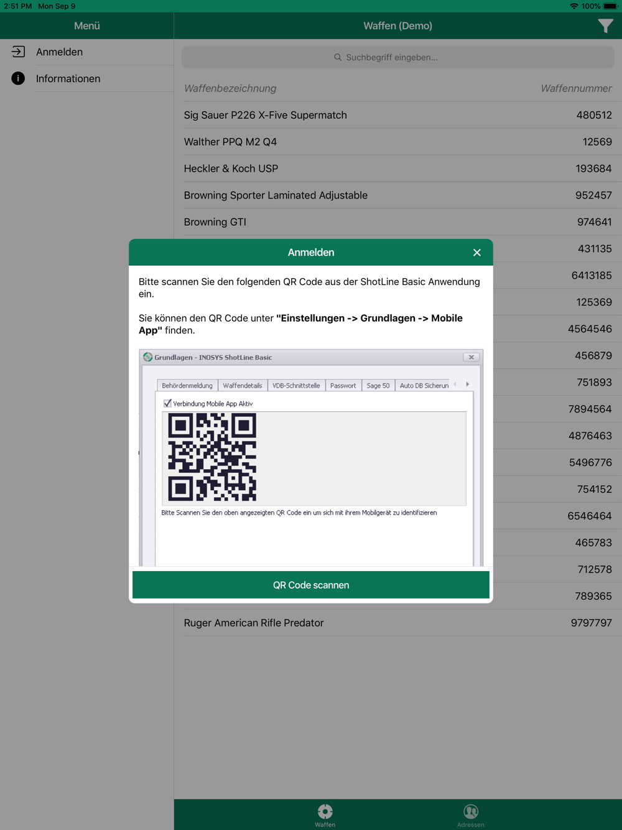Screen dimensions: 622x830
Task: Click weapon number 125369
Action: tap(594, 302)
